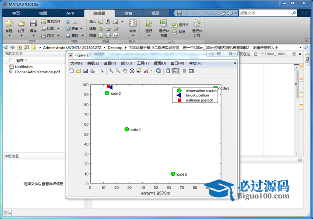The image size is (313, 219).
Task: Click the Figure 1 save figure icon
Action: pos(85,71)
